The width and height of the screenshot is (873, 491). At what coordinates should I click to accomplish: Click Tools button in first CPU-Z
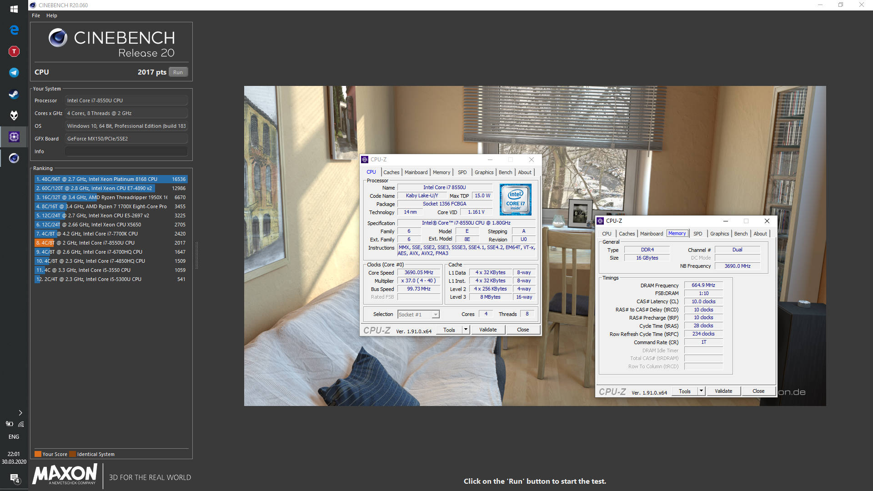click(x=449, y=330)
